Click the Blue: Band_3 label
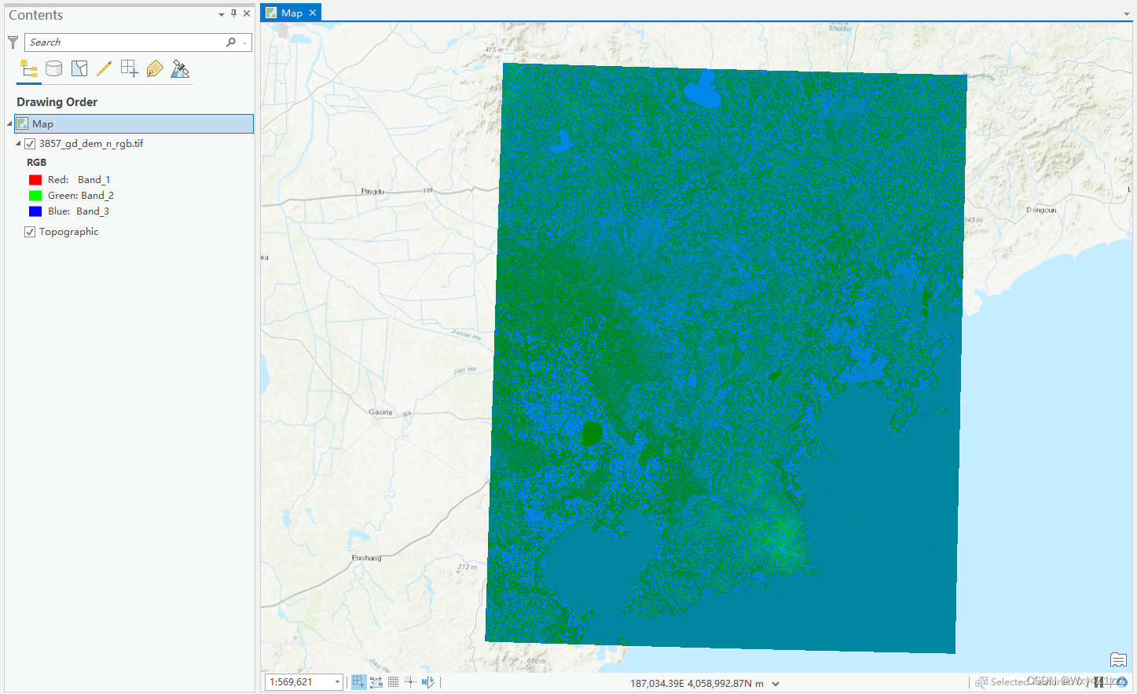 (78, 211)
